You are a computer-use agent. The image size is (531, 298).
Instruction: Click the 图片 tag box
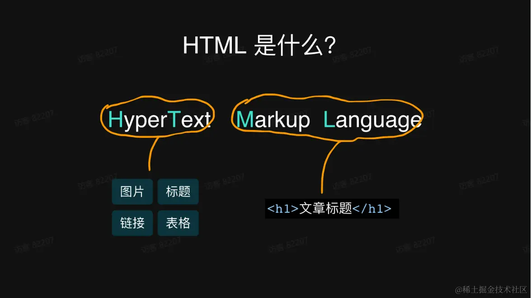coord(132,191)
